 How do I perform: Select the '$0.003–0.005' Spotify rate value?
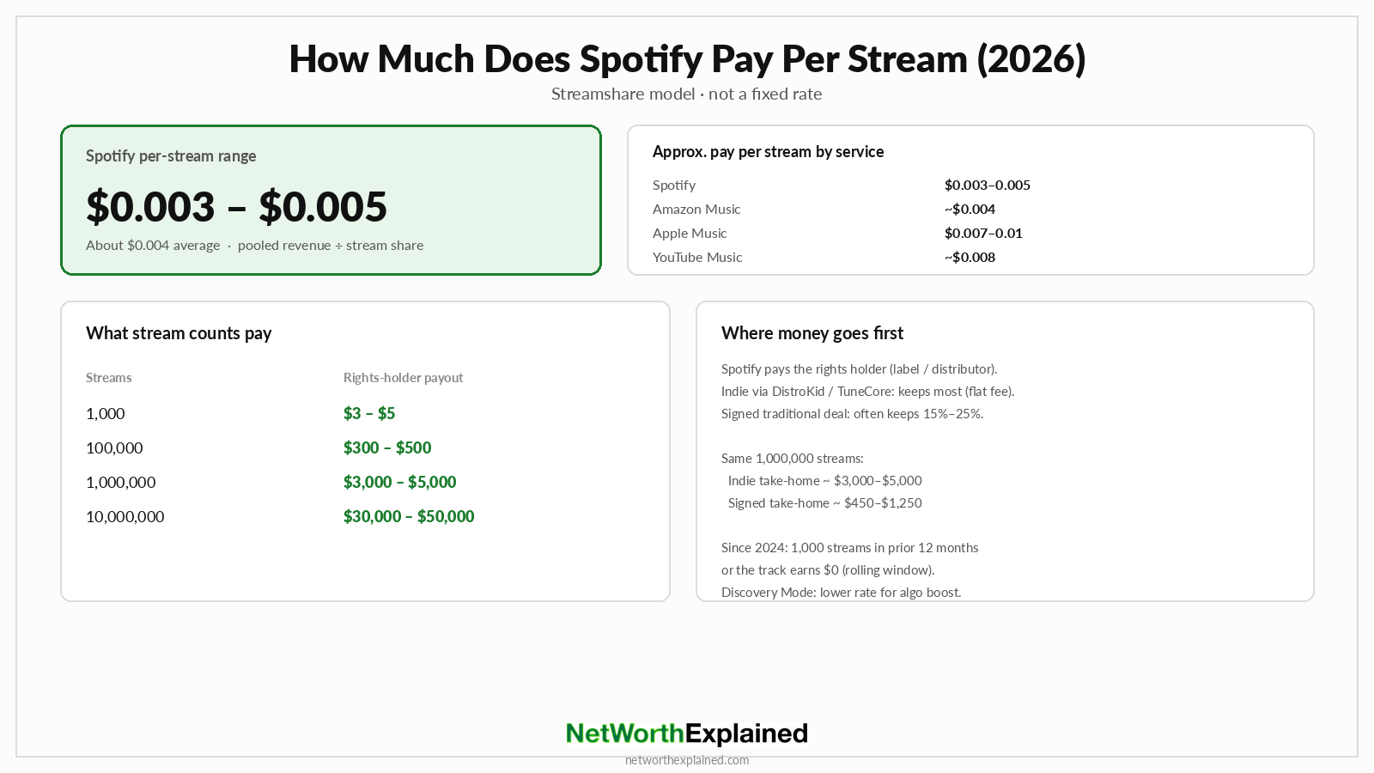tap(988, 186)
